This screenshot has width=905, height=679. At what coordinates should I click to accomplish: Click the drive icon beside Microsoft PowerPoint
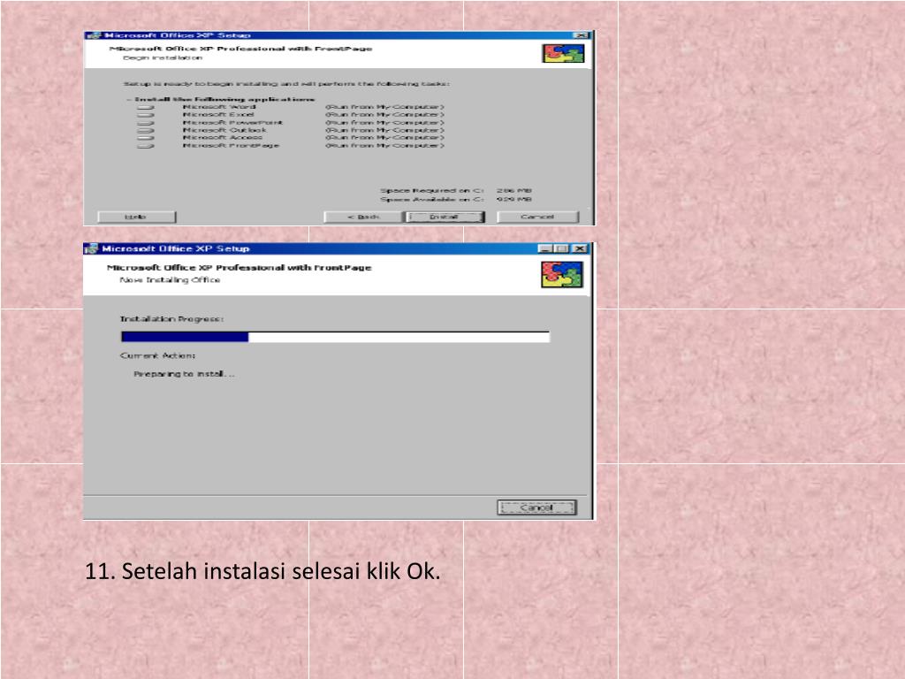[146, 123]
